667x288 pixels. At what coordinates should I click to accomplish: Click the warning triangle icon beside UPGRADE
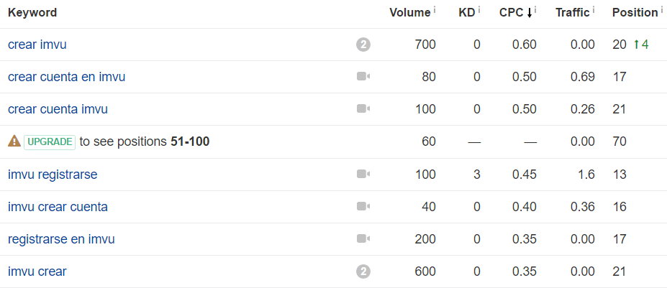click(14, 141)
